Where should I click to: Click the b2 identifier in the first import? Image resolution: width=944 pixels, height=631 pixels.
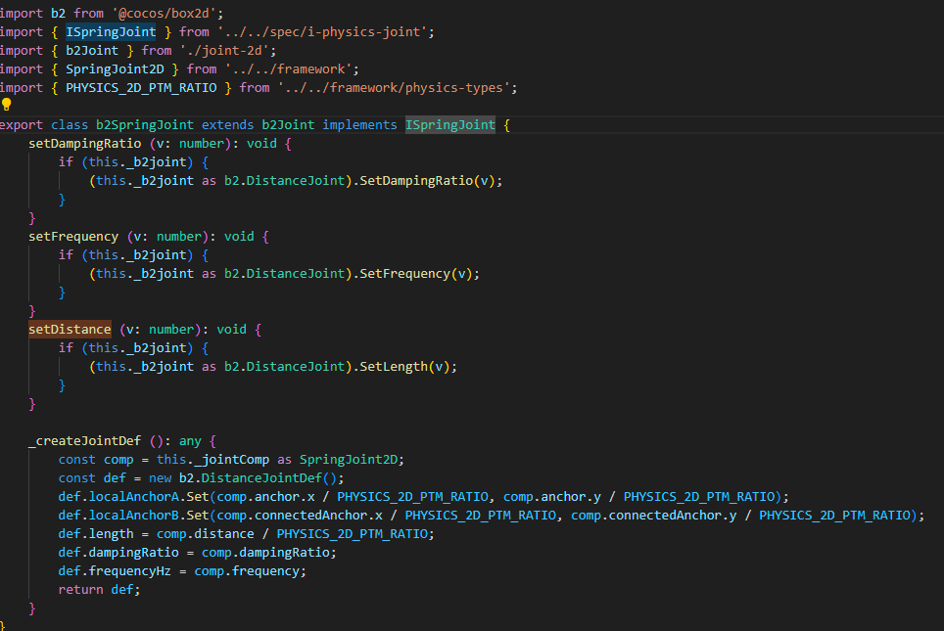pyautogui.click(x=59, y=14)
